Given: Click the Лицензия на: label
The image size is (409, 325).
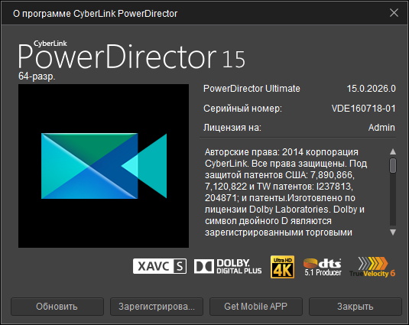Looking at the screenshot, I should pyautogui.click(x=232, y=128).
